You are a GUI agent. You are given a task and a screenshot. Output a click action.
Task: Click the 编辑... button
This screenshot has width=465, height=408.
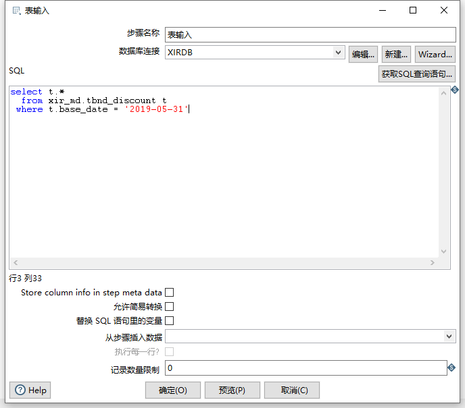[363, 55]
